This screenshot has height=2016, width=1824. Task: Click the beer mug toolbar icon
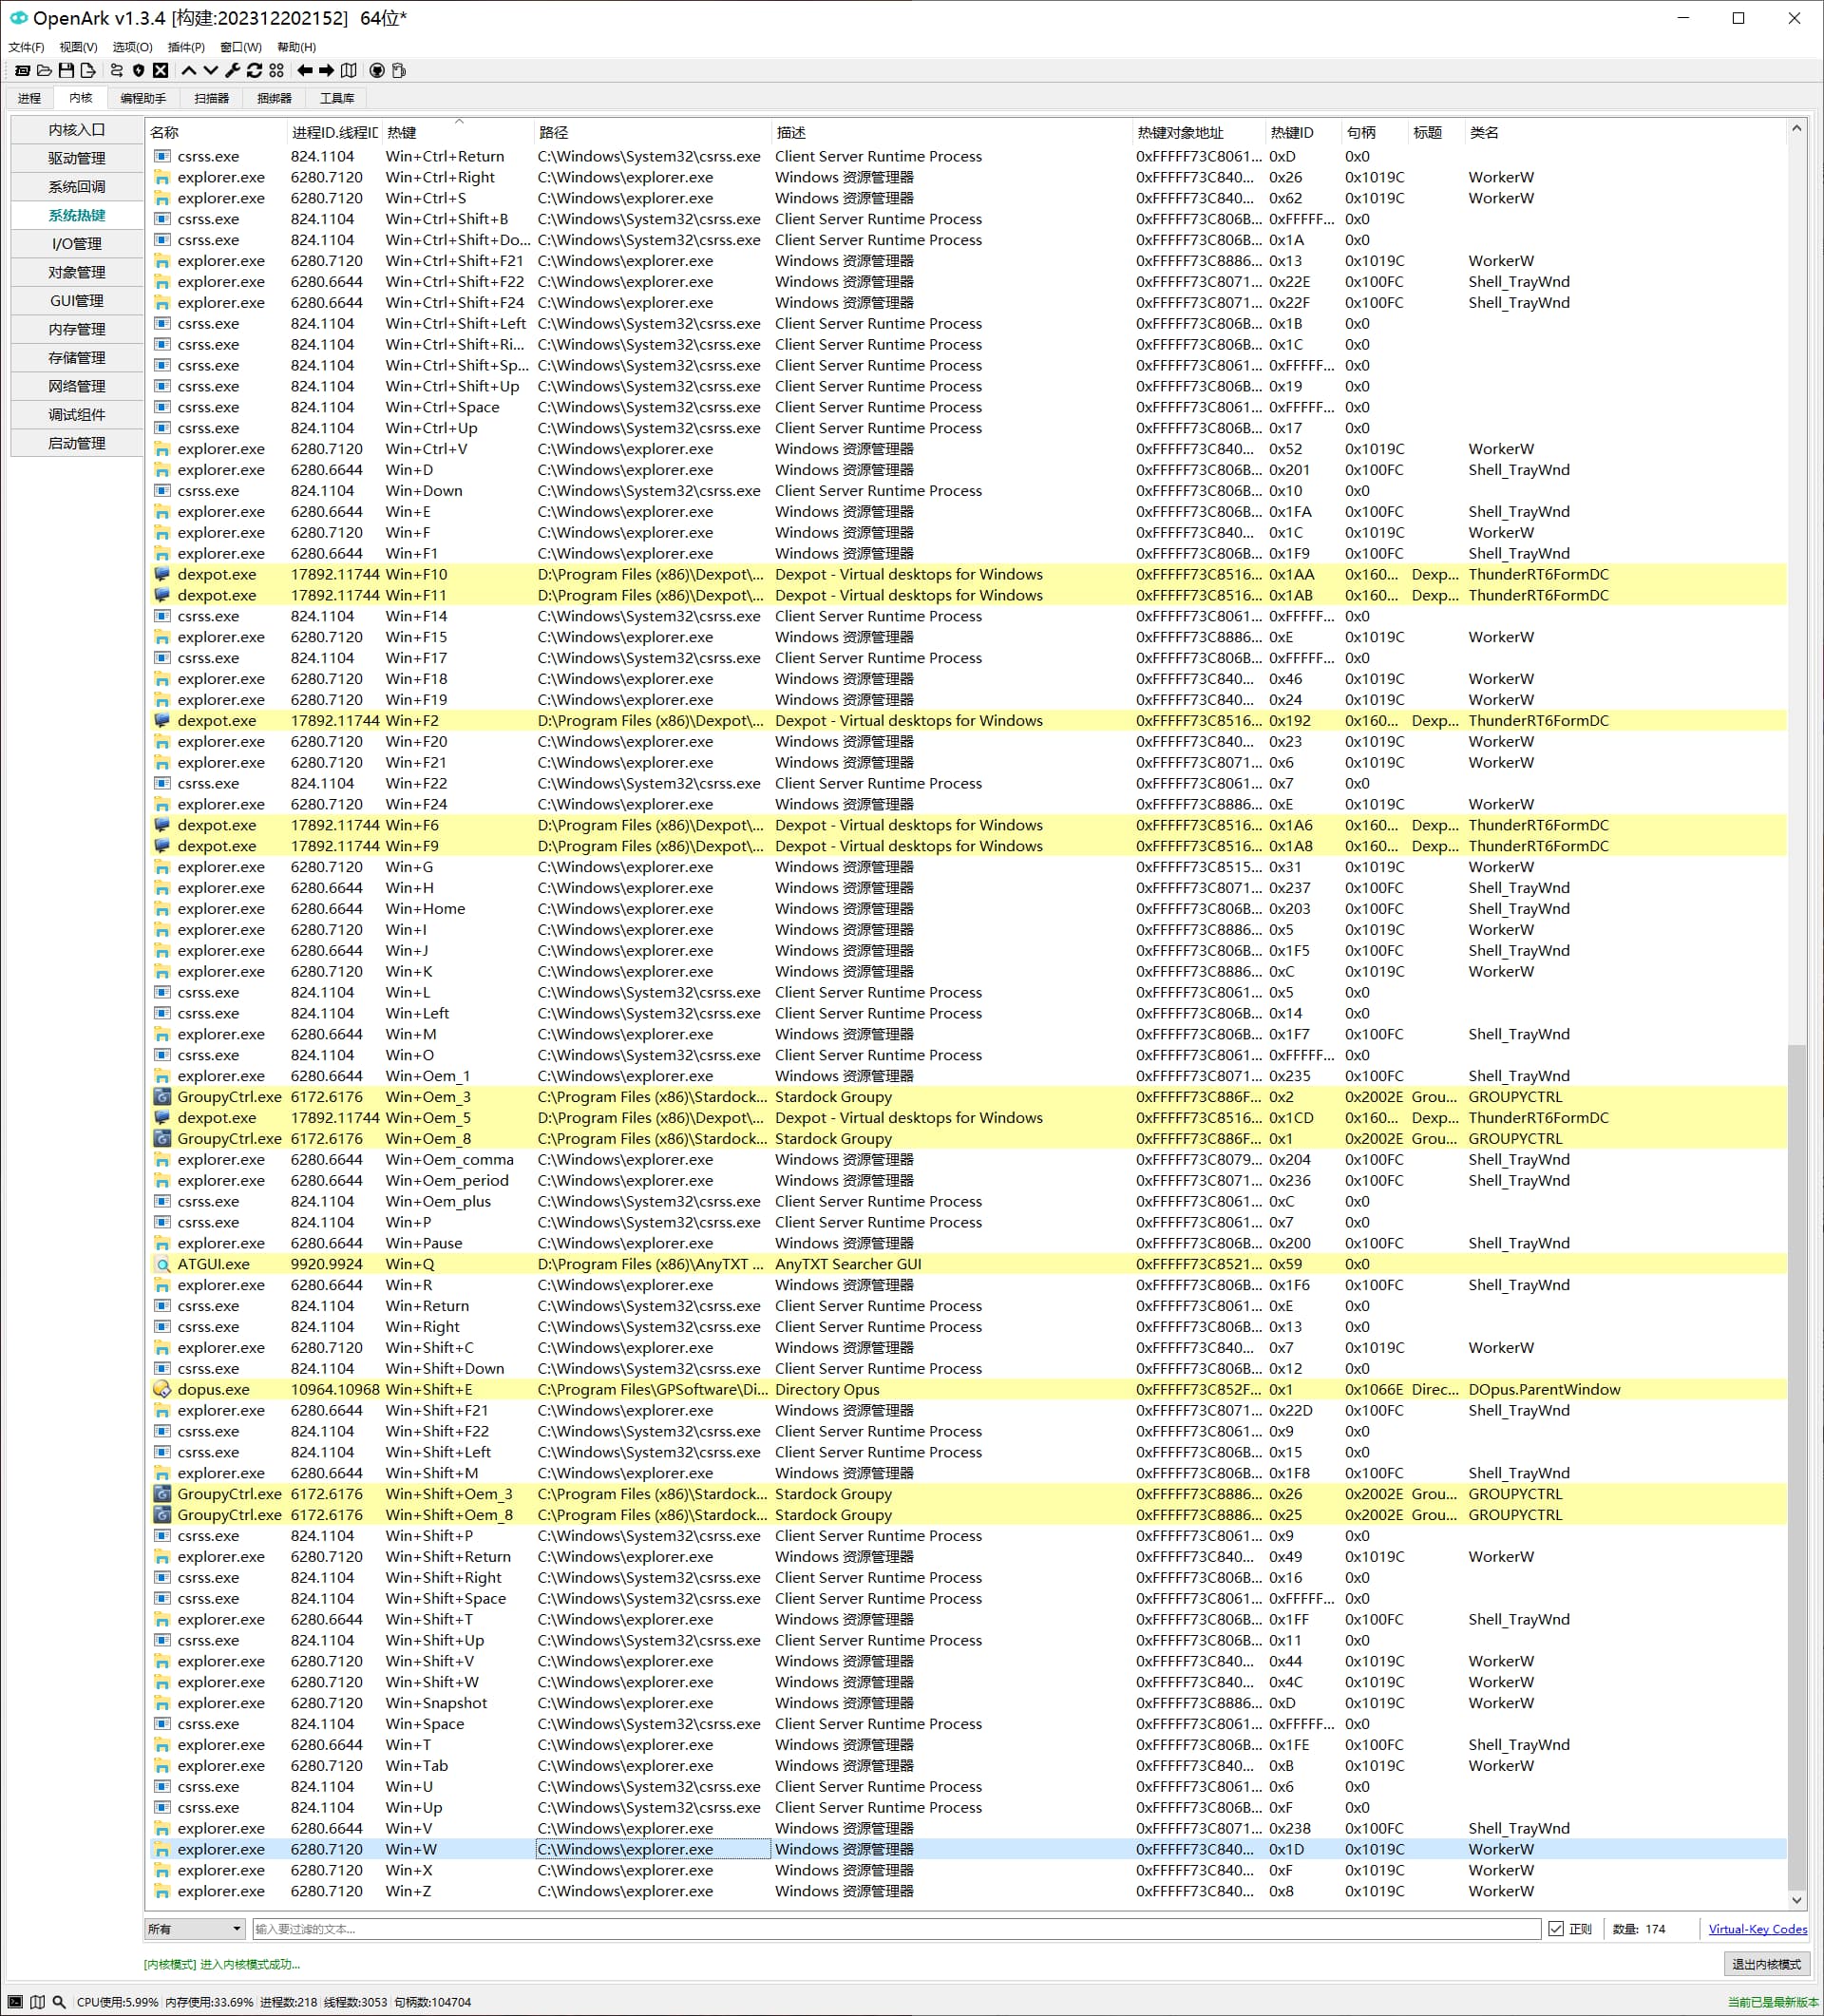coord(399,70)
